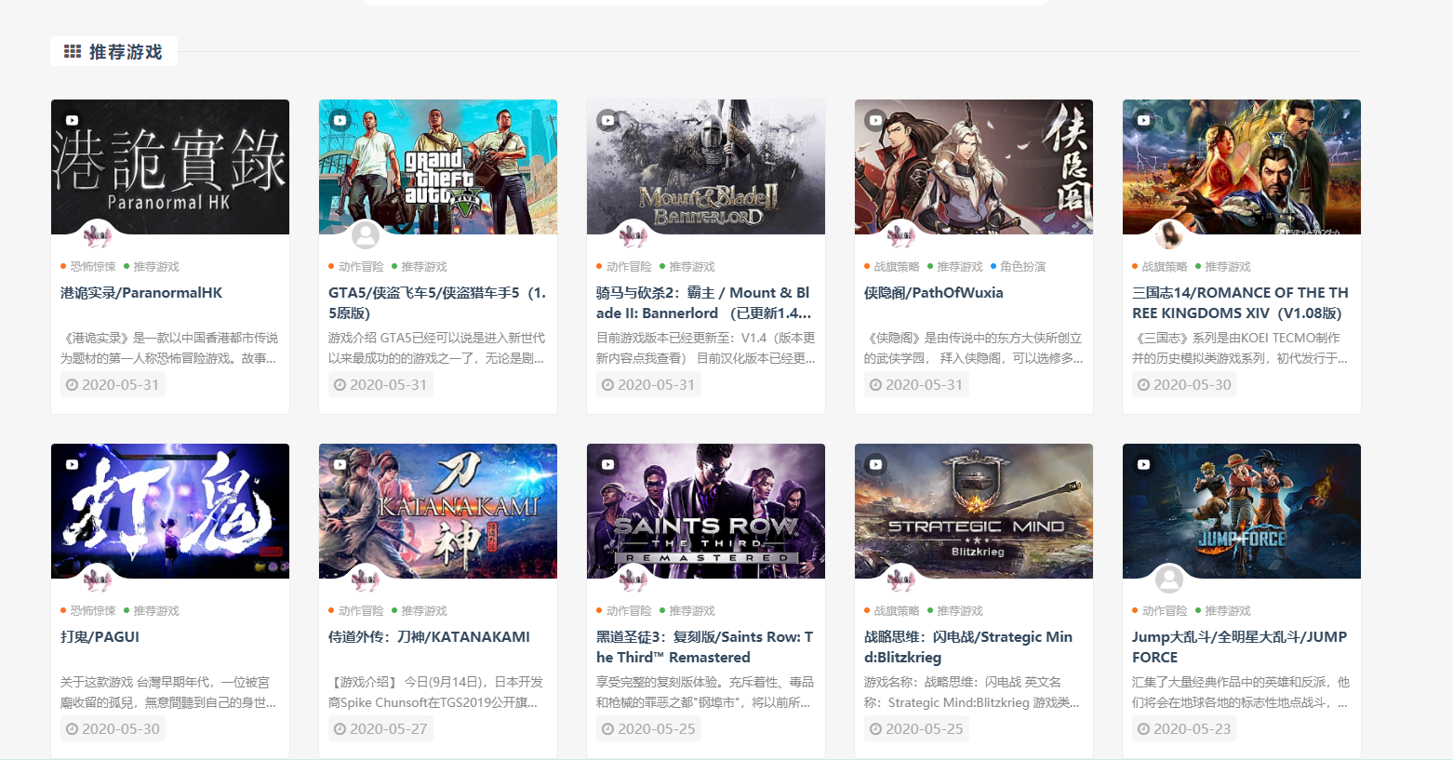Open the author avatar on the 港诡实录 card
The height and width of the screenshot is (760, 1453).
(98, 235)
